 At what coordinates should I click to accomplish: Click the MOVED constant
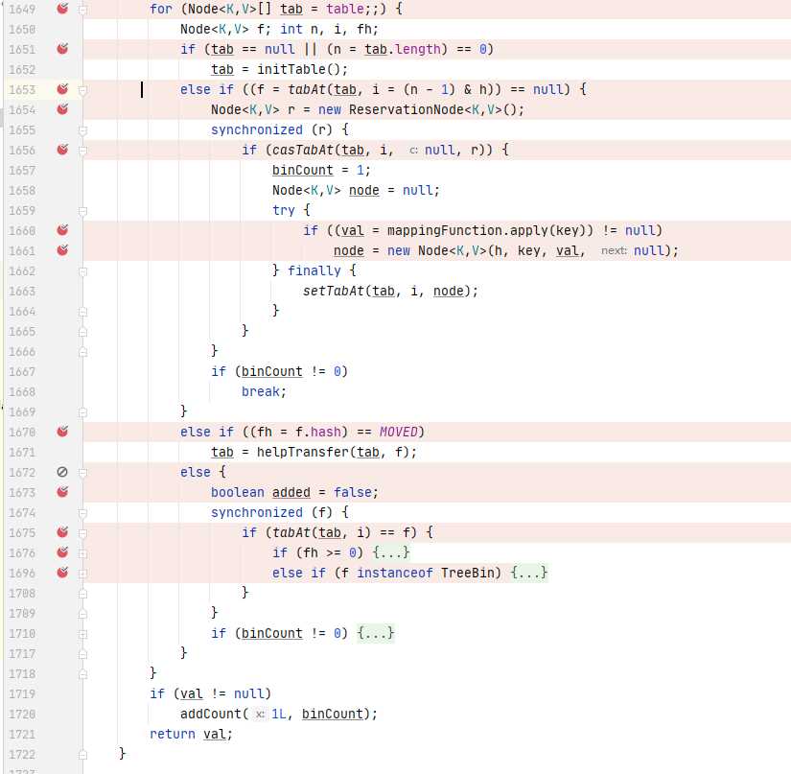coord(398,432)
